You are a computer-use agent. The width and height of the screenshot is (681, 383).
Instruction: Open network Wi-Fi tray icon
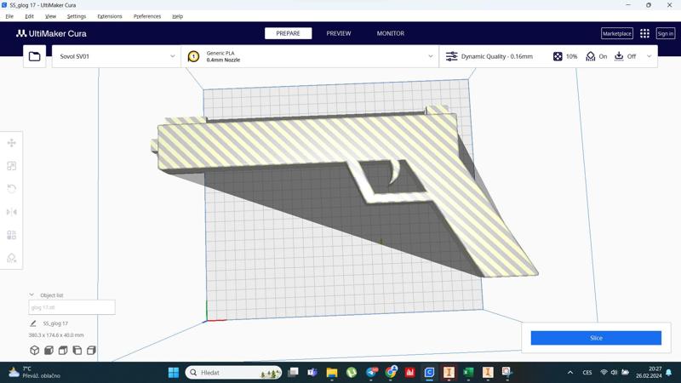[x=604, y=373]
